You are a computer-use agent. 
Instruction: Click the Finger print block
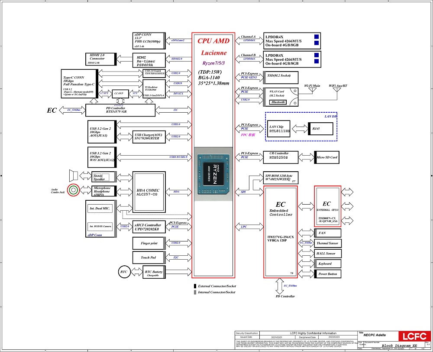point(149,243)
